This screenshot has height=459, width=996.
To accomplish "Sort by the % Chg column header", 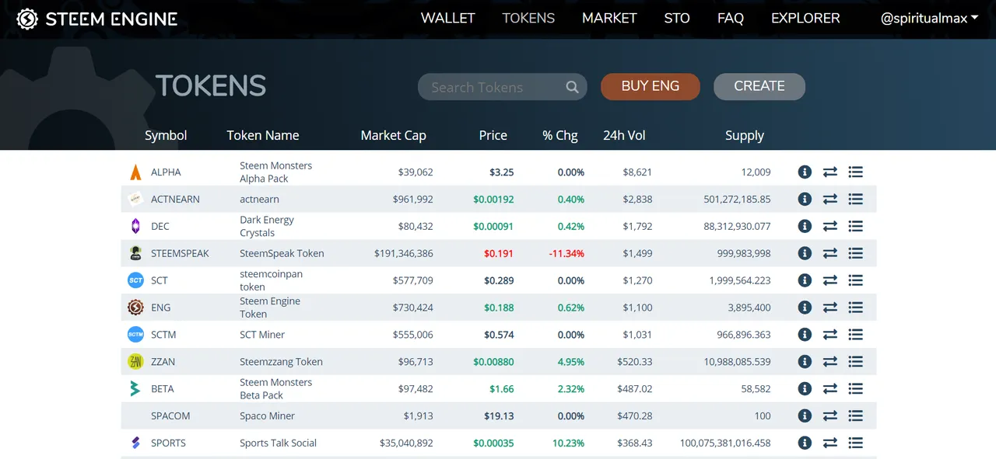I will click(560, 135).
